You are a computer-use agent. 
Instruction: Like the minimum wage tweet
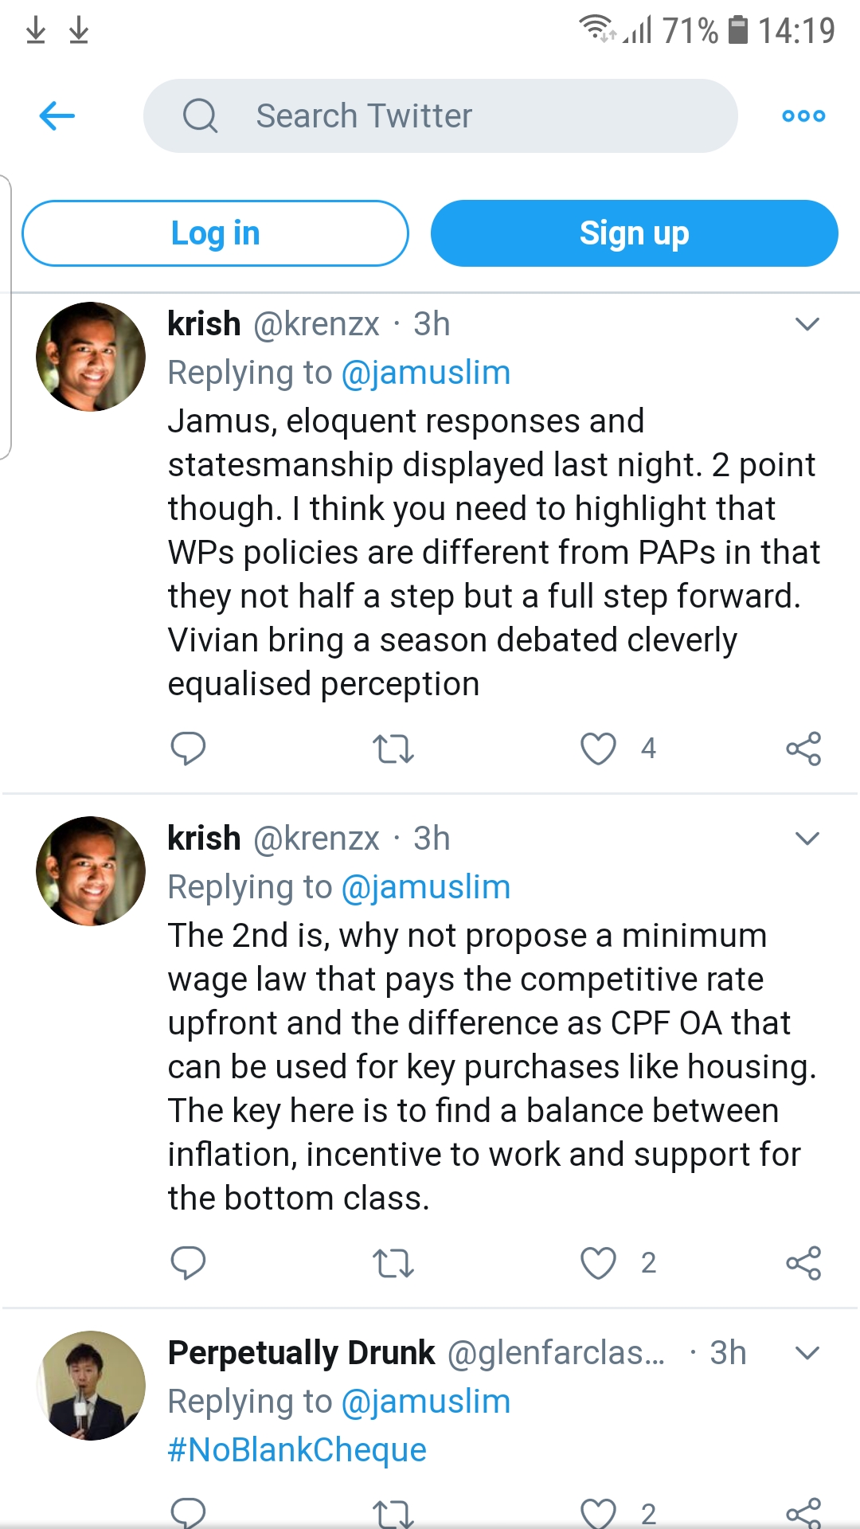click(598, 1263)
